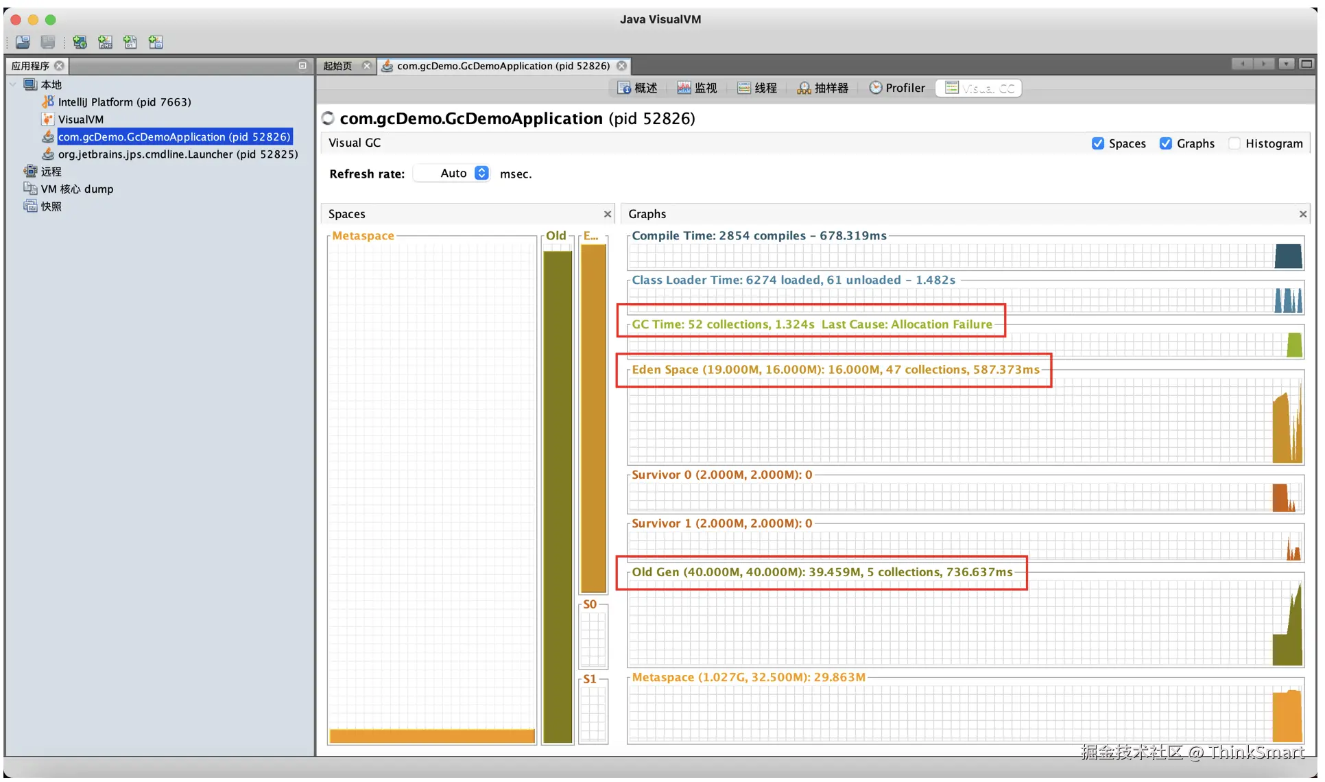The image size is (1325, 782).
Task: Enable the Histogram checkbox
Action: [1234, 143]
